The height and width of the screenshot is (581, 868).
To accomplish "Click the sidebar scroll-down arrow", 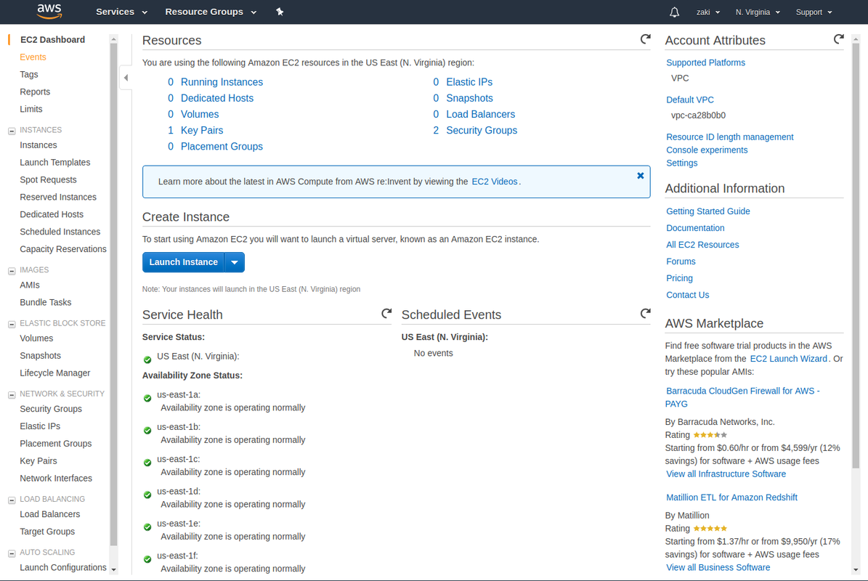I will [113, 569].
